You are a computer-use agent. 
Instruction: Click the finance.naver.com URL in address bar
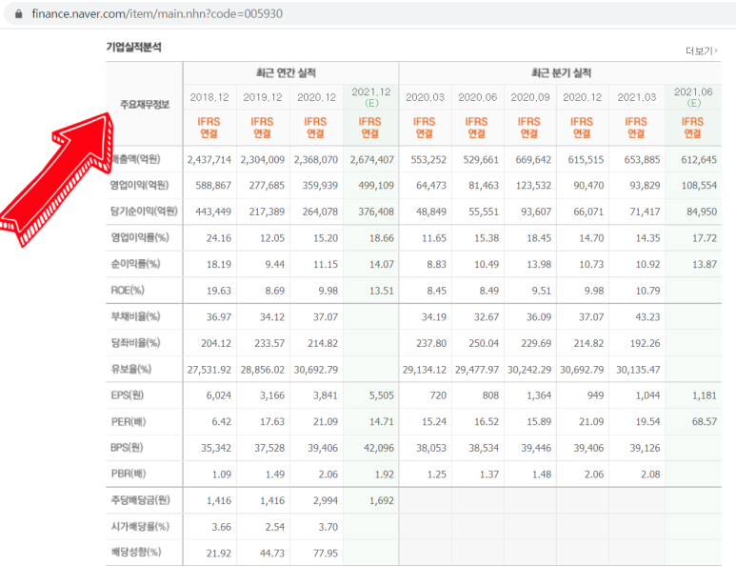point(157,13)
